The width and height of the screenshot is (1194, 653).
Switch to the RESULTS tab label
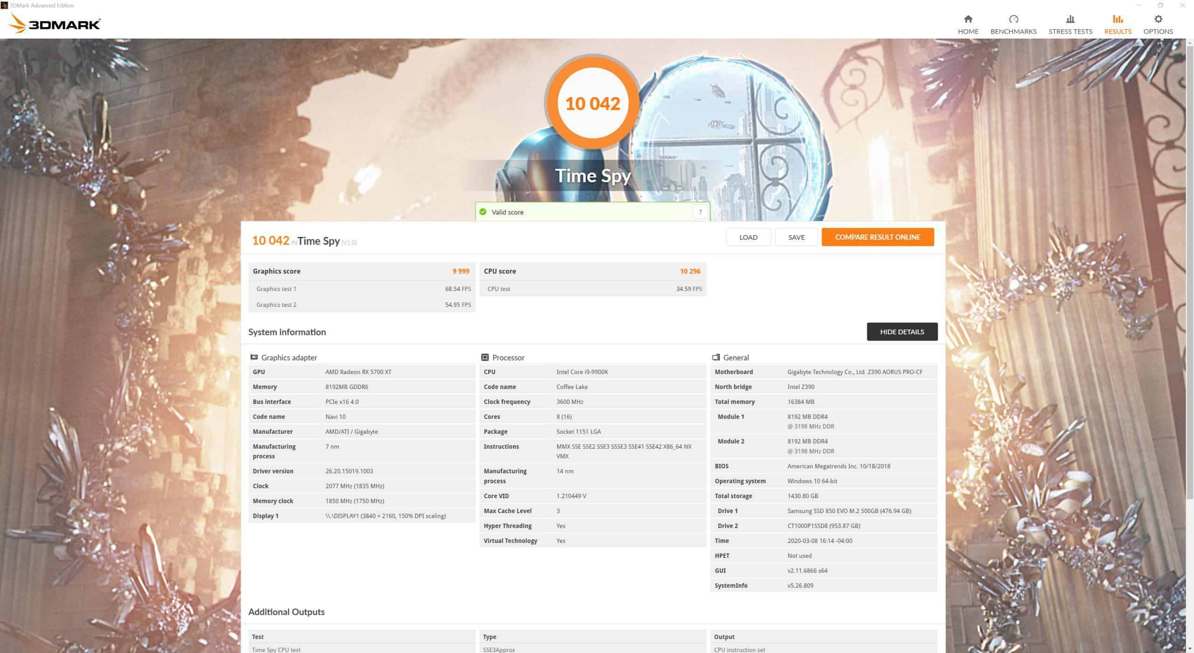click(x=1118, y=31)
